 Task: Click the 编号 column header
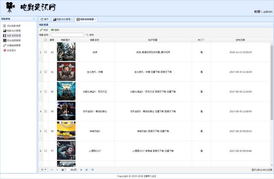point(52,40)
